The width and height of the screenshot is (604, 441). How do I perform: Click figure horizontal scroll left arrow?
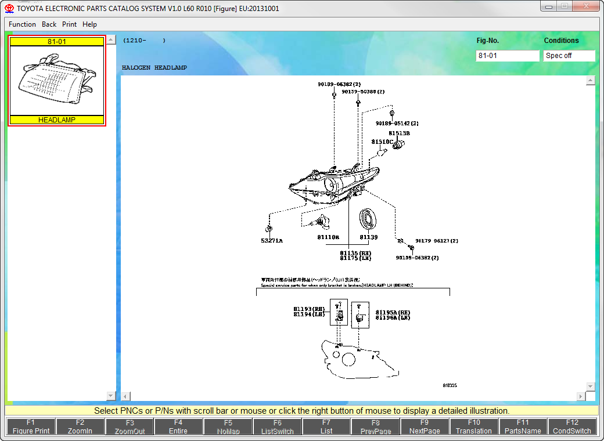pyautogui.click(x=126, y=396)
